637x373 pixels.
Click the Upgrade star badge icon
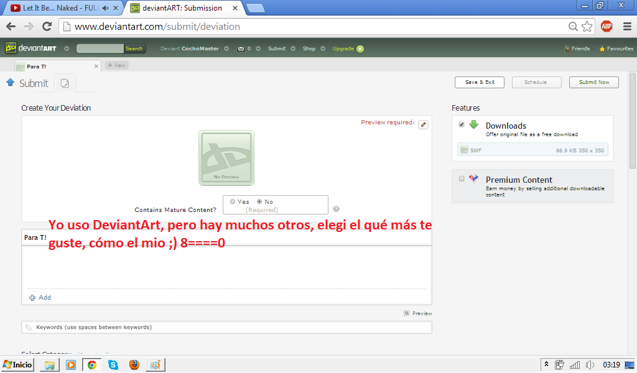coord(360,48)
